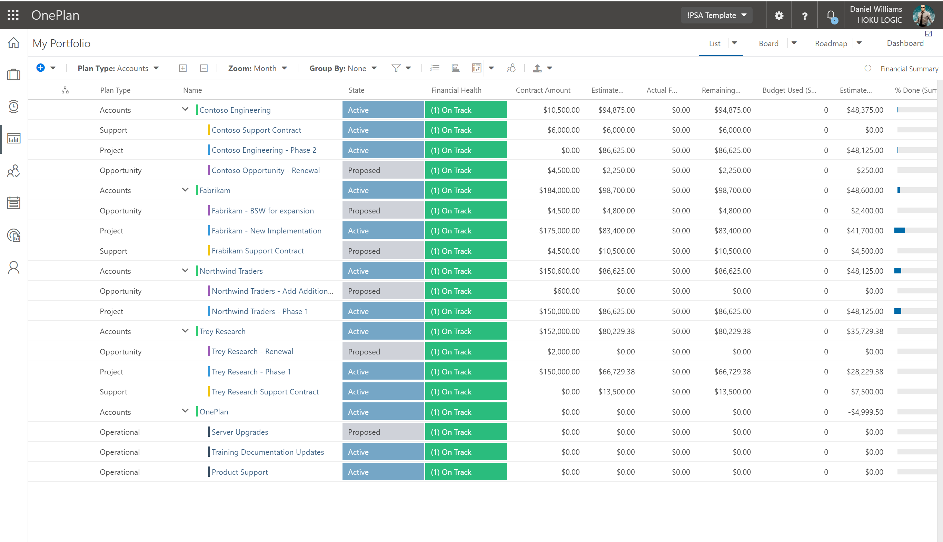Click the numbered list view icon
943x542 pixels.
[x=435, y=68]
